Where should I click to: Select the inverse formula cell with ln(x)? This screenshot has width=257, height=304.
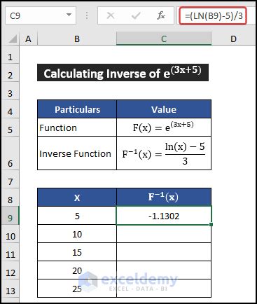(x=164, y=153)
